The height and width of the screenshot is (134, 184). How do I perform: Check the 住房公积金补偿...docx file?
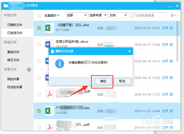[x=39, y=44]
